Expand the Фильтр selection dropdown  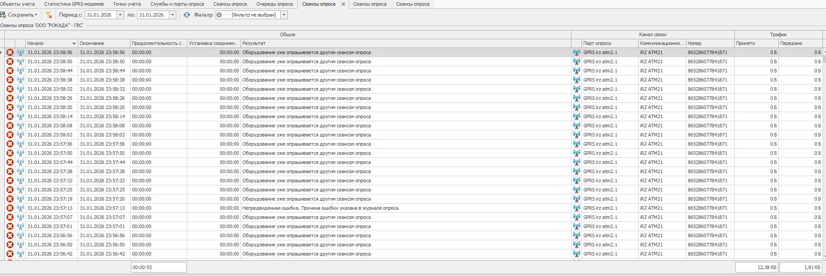pyautogui.click(x=284, y=15)
